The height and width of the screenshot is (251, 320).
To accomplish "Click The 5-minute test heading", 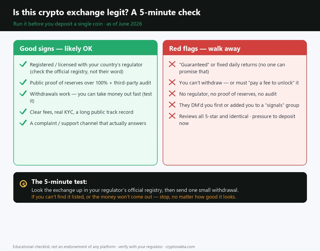I will coord(59,182).
